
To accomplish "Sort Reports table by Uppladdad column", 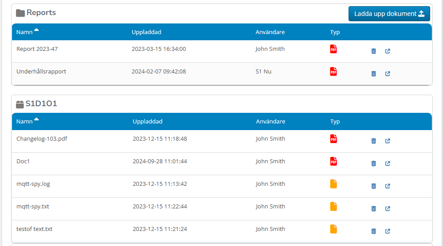I will (146, 32).
